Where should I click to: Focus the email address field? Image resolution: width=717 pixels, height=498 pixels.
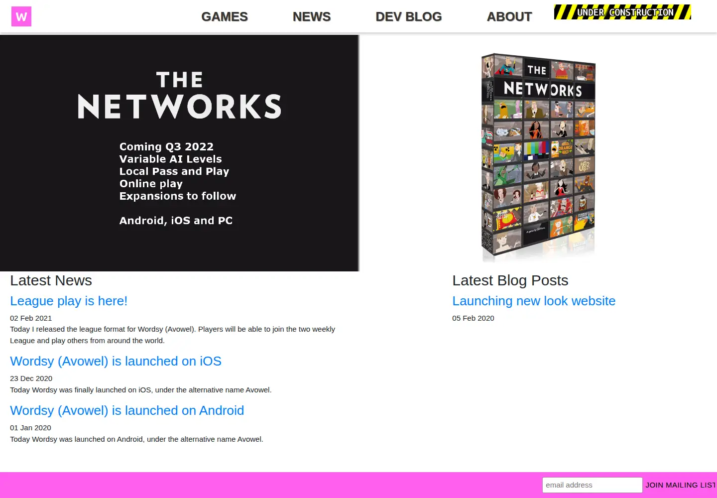coord(593,485)
